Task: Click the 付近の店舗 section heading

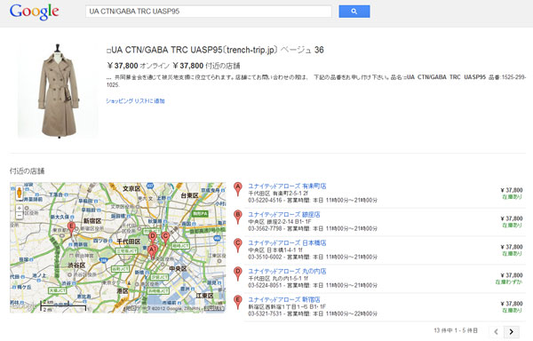Action: pos(27,170)
